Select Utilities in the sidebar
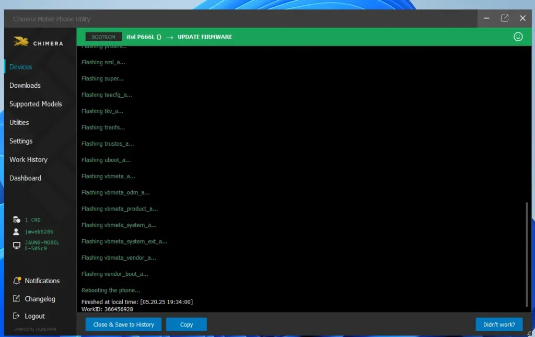This screenshot has width=535, height=337. pyautogui.click(x=19, y=122)
